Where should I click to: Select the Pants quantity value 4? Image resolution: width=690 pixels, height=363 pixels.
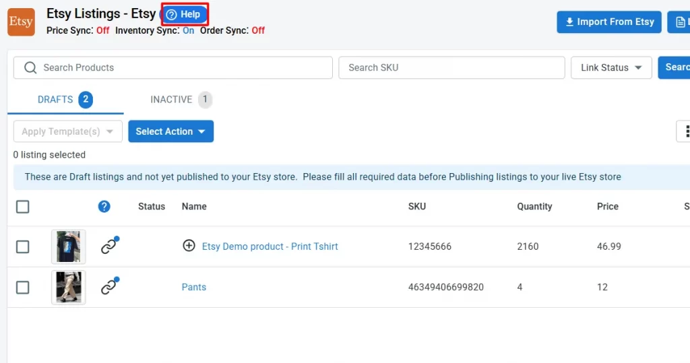[x=520, y=287]
